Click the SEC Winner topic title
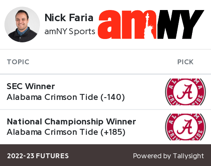This screenshot has height=166, width=211. tap(31, 86)
